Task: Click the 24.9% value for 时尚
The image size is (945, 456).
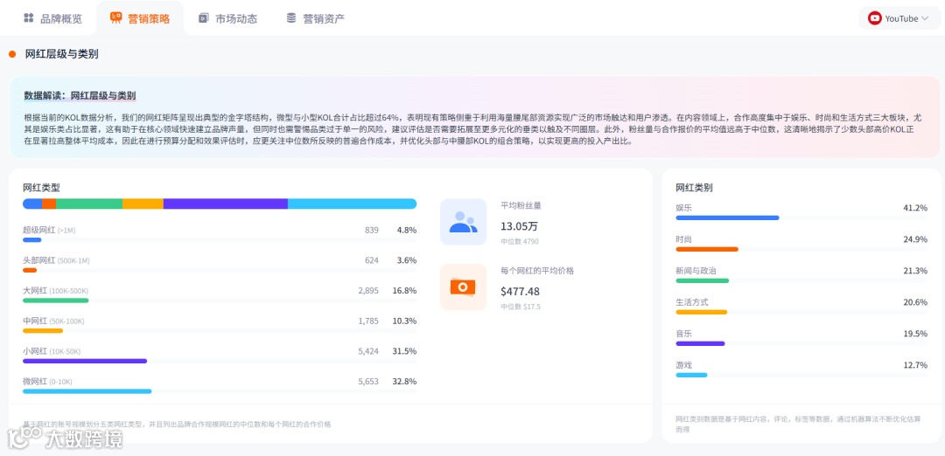Action: 915,239
